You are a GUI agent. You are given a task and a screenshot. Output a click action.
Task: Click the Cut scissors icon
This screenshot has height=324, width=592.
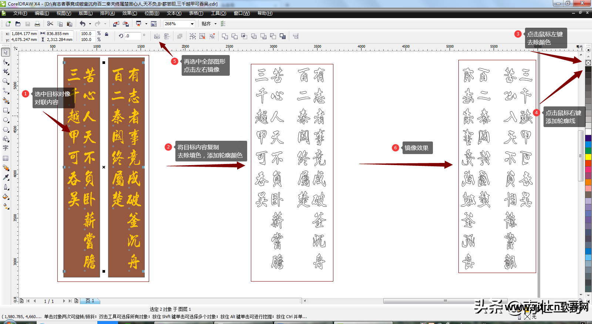50,24
